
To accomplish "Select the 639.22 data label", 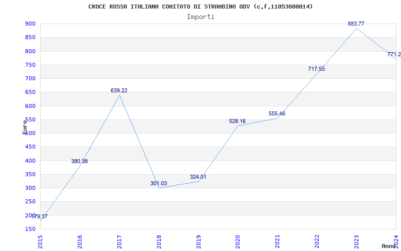I will click(x=119, y=90).
